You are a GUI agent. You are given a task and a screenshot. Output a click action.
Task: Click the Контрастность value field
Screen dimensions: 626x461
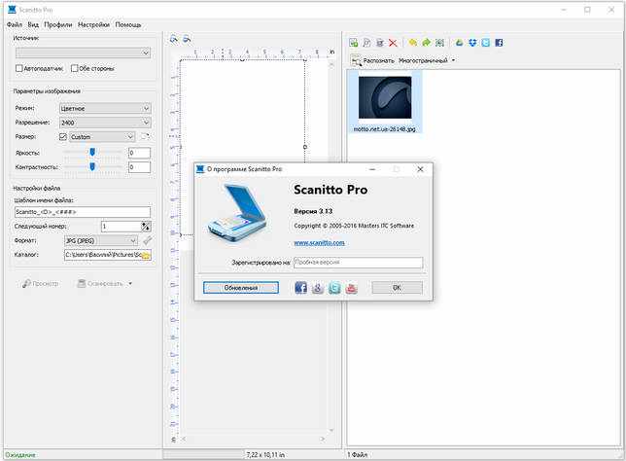pos(139,167)
